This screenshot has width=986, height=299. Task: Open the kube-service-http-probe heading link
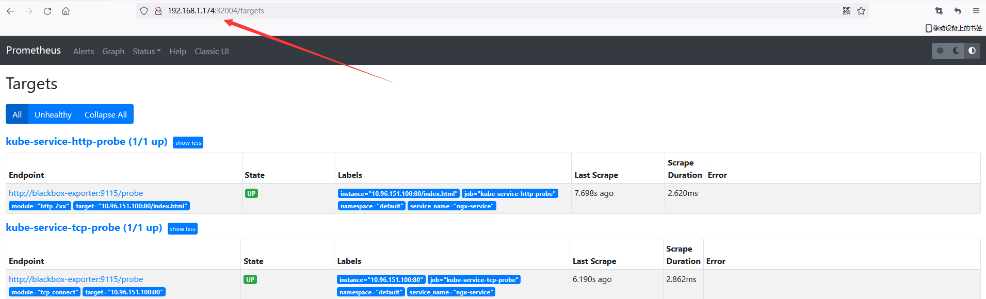[87, 141]
